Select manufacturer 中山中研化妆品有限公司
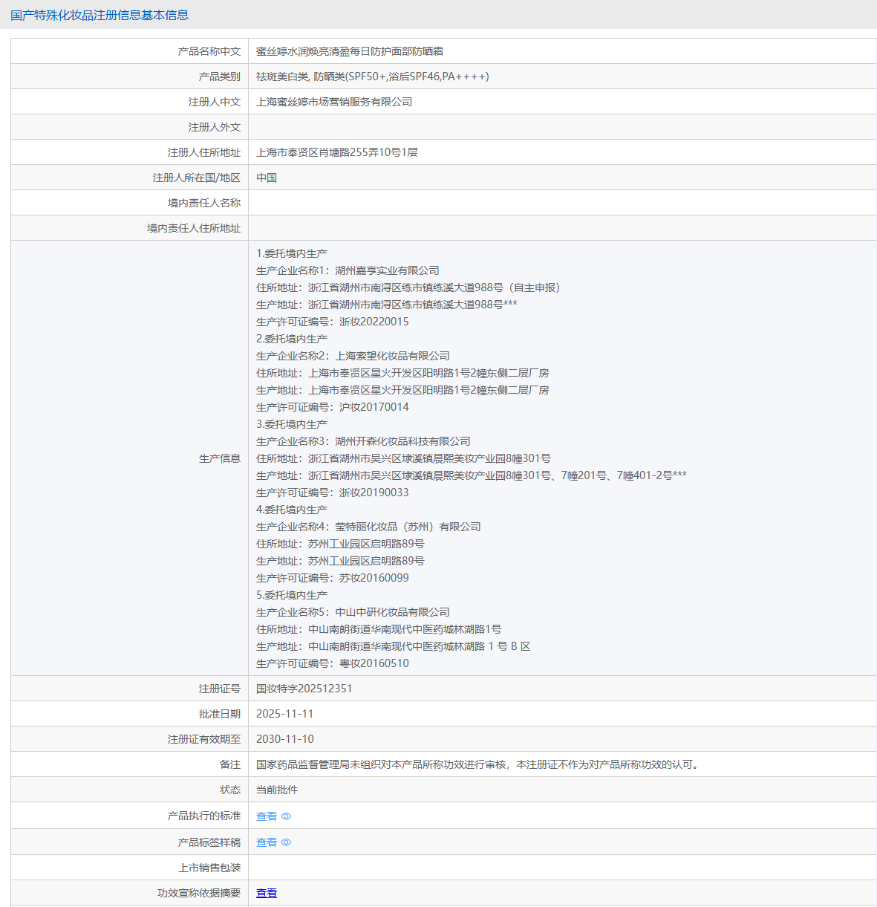The height and width of the screenshot is (907, 877). [393, 612]
